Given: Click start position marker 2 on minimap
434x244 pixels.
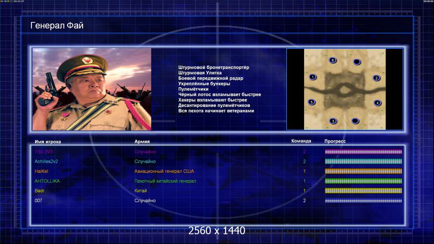Looking at the screenshot, I should 377,78.
